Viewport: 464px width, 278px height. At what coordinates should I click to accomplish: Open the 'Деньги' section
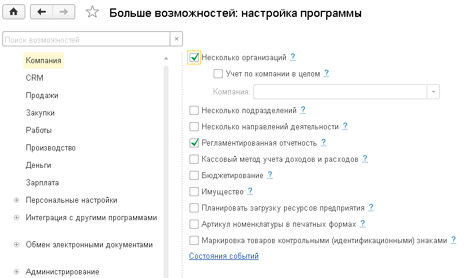coord(39,165)
